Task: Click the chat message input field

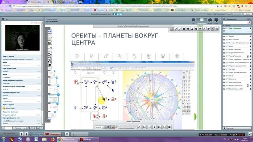Action: 8,128
